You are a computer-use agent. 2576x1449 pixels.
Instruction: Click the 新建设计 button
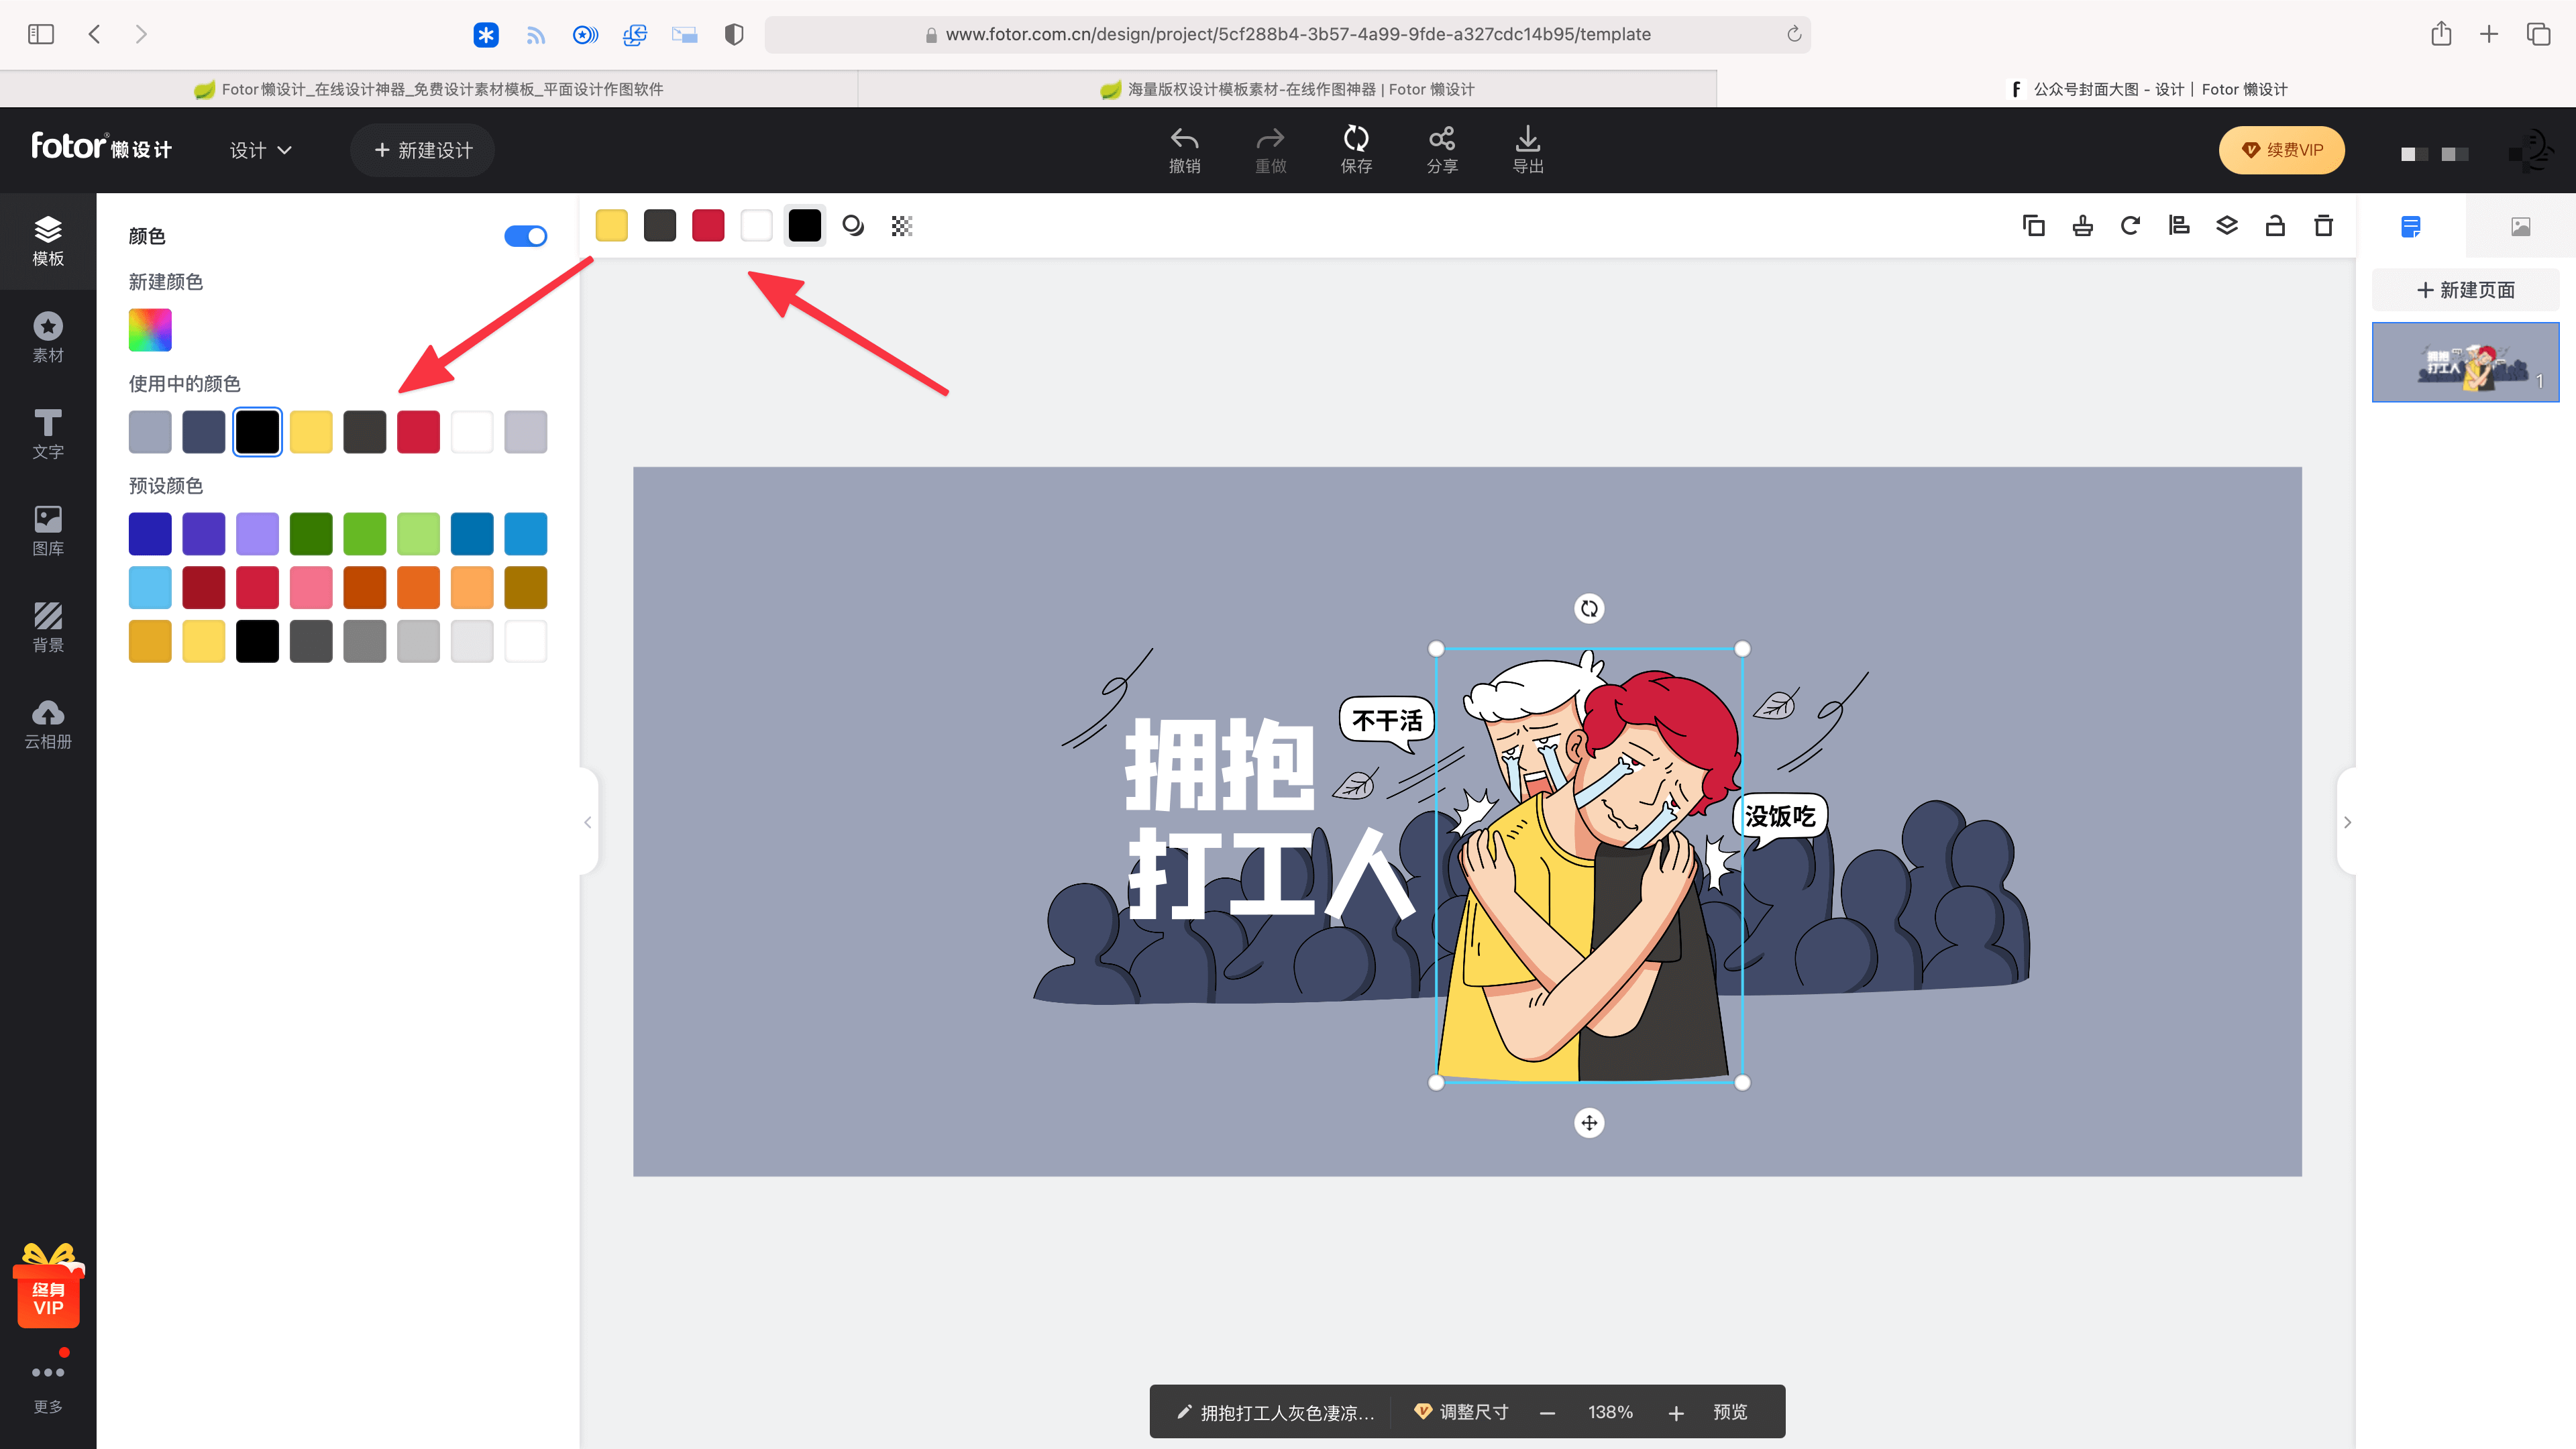[x=422, y=150]
